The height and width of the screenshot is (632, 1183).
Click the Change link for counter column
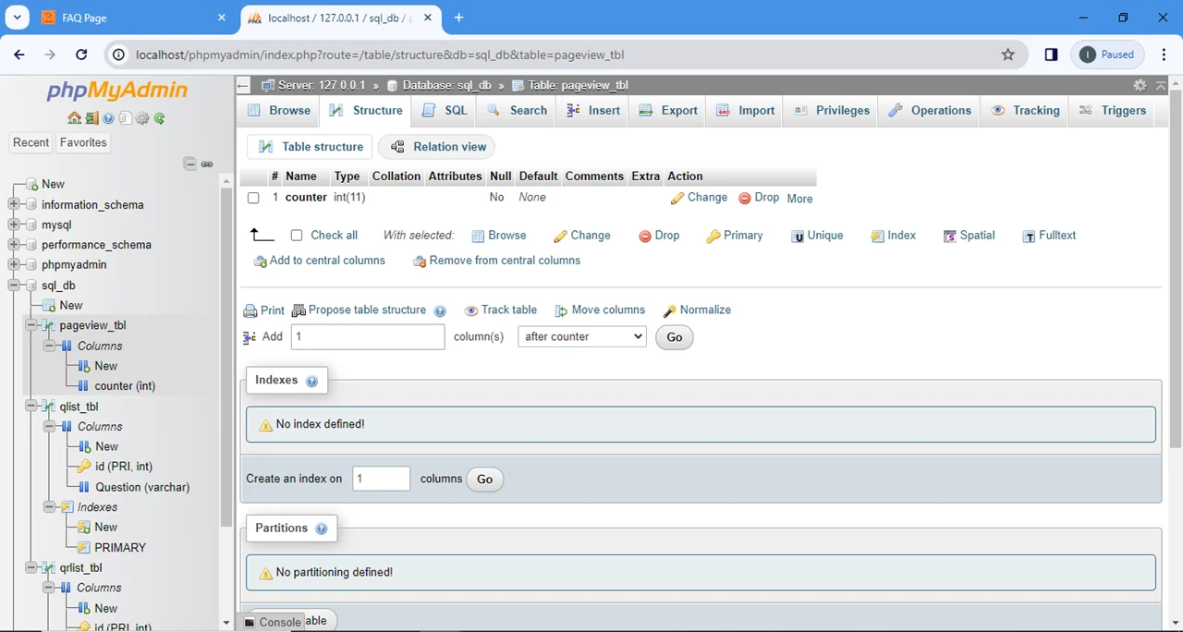pos(700,198)
